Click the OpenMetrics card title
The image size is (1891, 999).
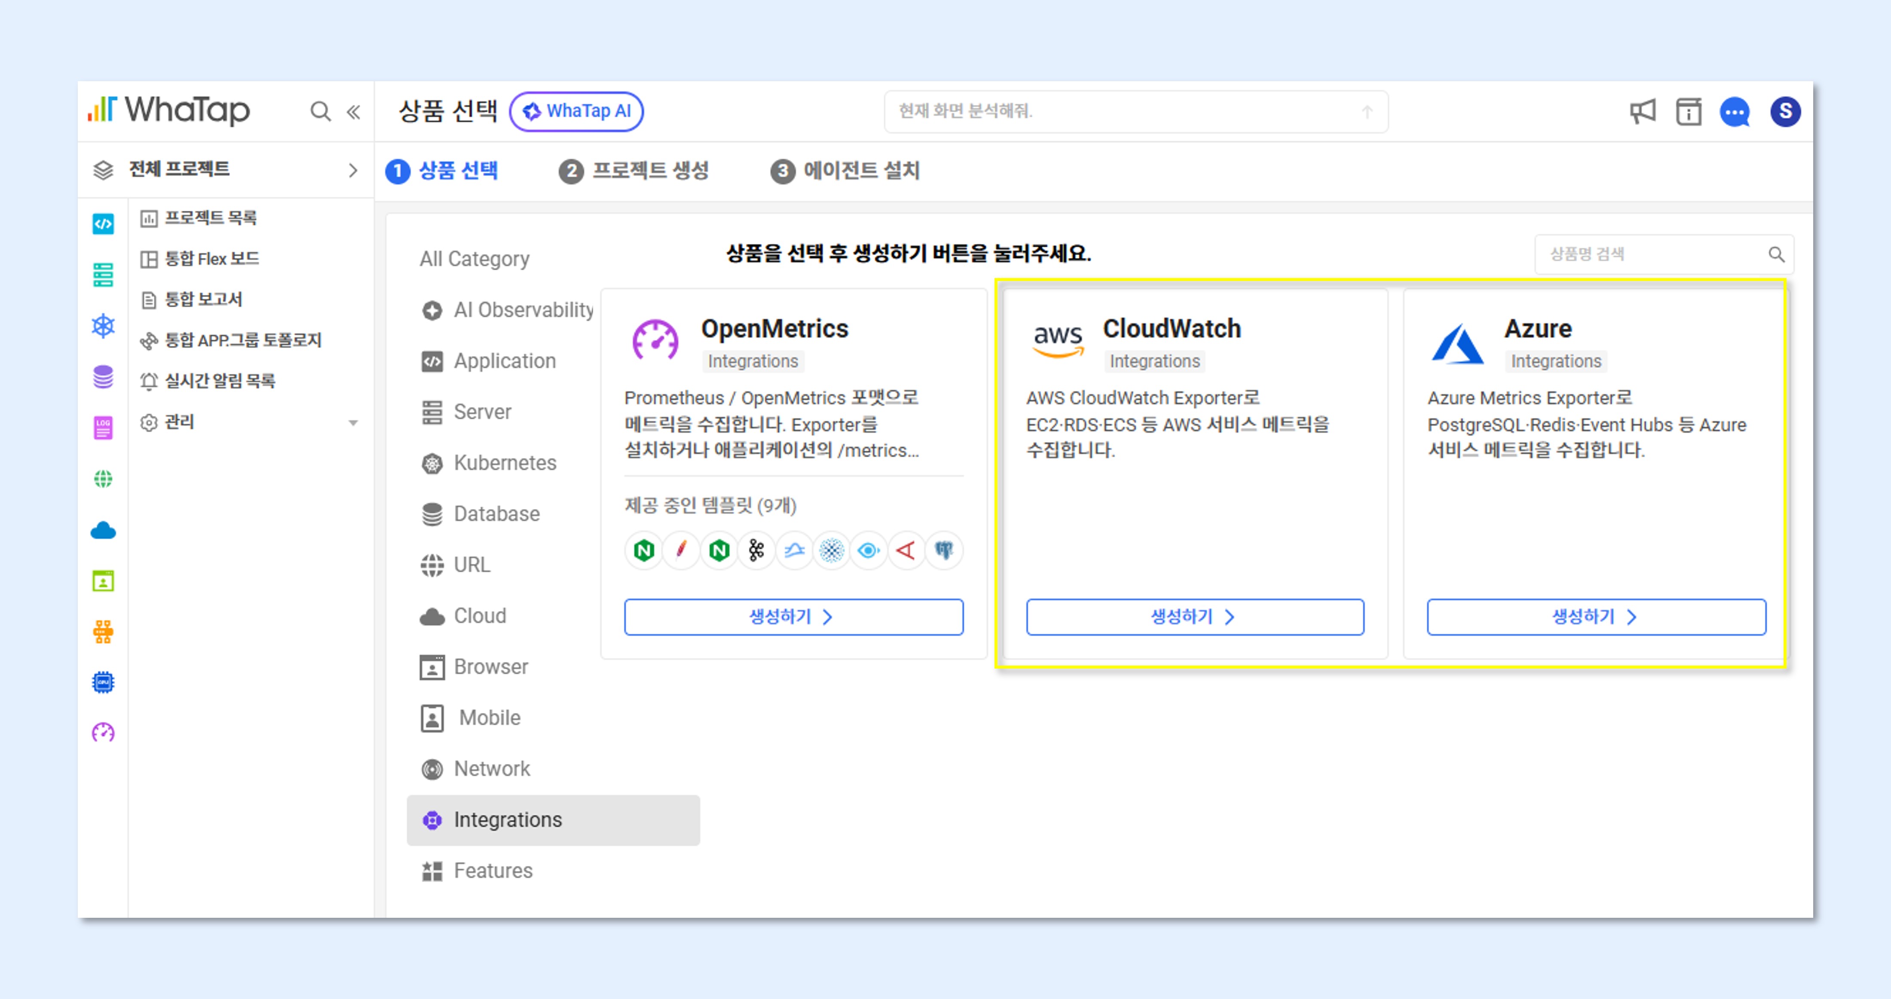tap(774, 329)
